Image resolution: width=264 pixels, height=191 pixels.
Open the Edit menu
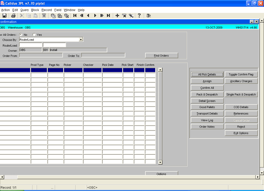pos(15,10)
